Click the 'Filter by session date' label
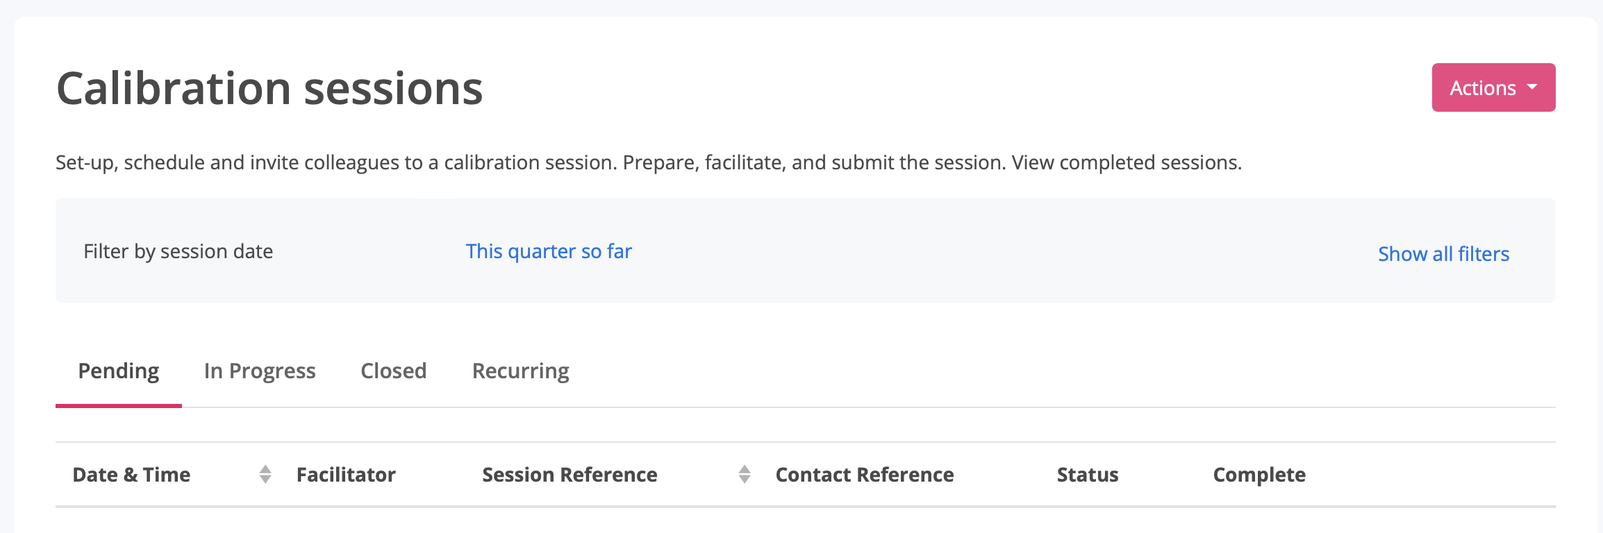 coord(178,251)
